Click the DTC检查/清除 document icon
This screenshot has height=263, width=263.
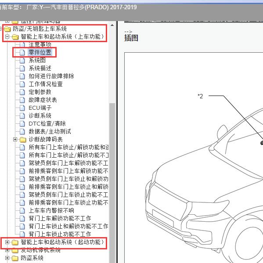tap(22, 124)
